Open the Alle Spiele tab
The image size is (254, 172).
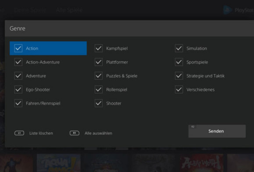pyautogui.click(x=69, y=10)
